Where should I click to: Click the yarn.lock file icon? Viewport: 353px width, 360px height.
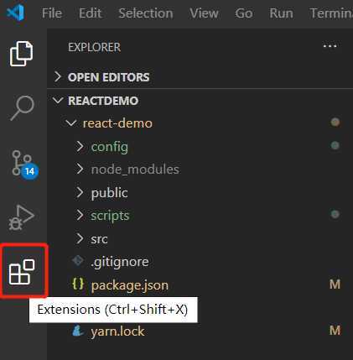[x=78, y=331]
